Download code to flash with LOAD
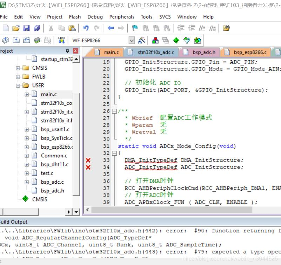The image size is (281, 265). pyautogui.click(x=62, y=40)
